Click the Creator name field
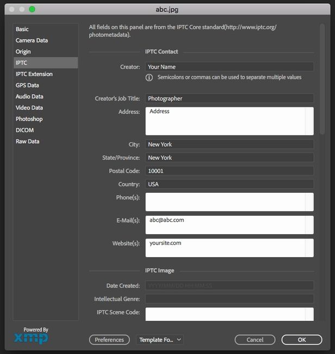The width and height of the screenshot is (335, 354). [x=229, y=67]
